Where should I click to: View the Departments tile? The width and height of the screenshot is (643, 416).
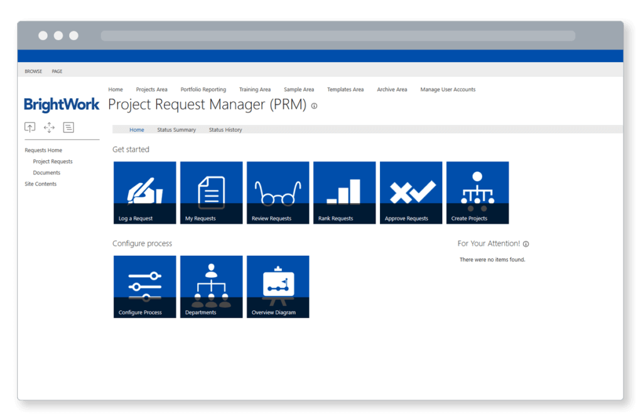coord(210,287)
